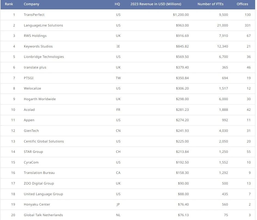This screenshot has height=220, width=257.
Task: Select the $241.93 revenue cell for GienTech
Action: coord(182,131)
